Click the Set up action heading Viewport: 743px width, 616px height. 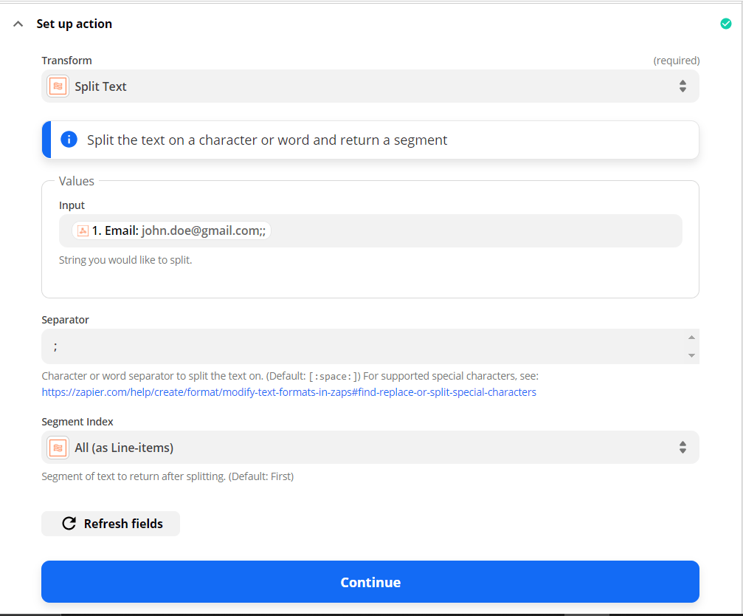(x=74, y=24)
